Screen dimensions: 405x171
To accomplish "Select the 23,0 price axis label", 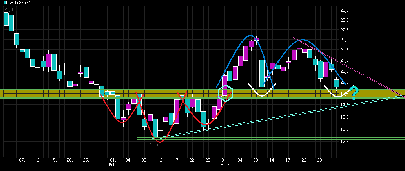I will (345, 20).
